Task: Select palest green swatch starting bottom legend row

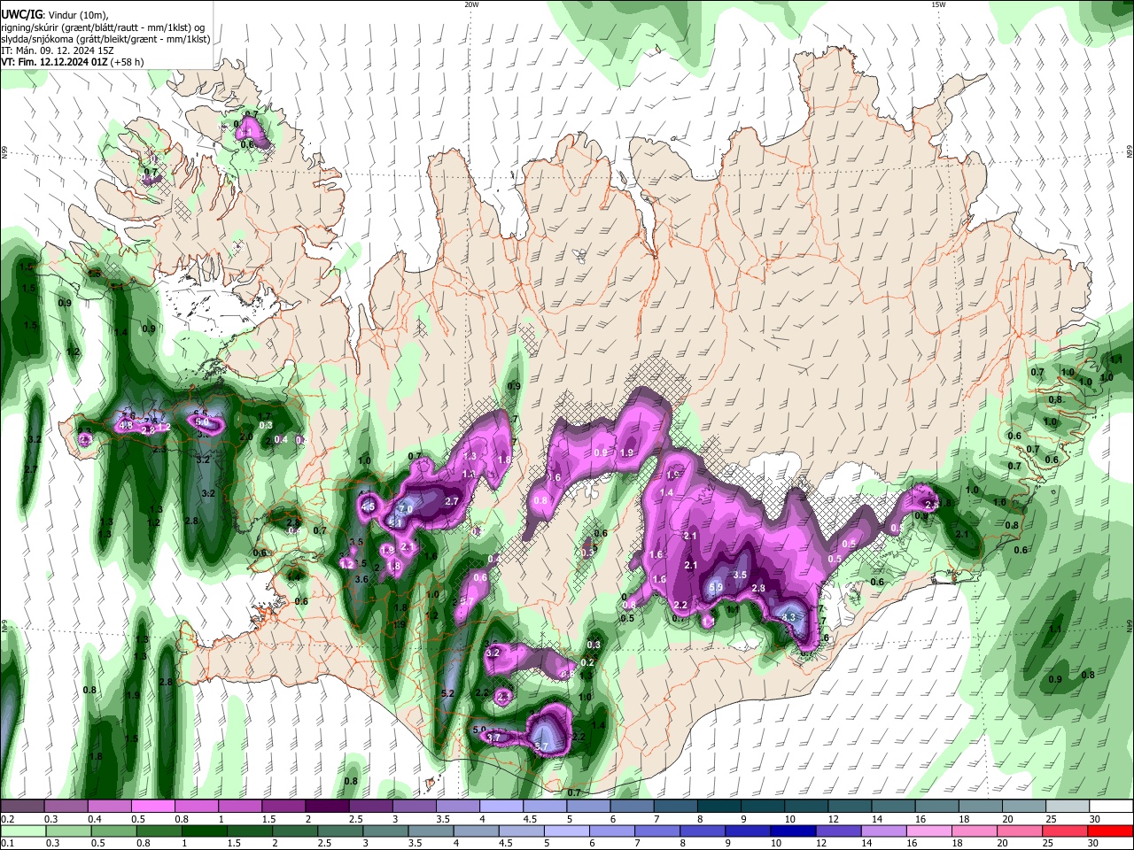Action: (x=22, y=831)
